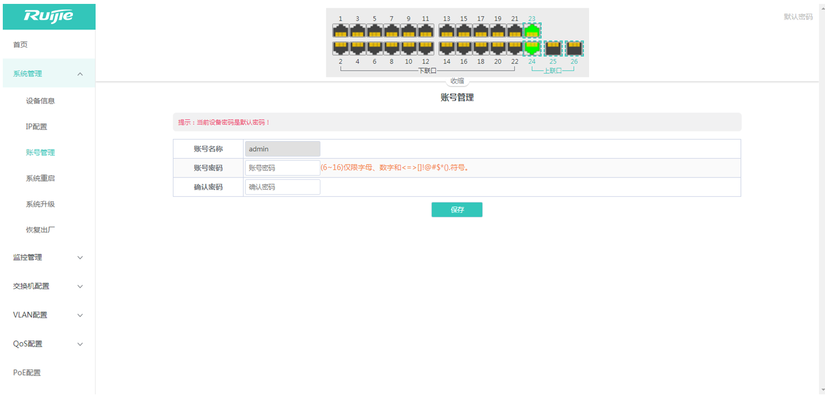Open 恢复出厂 submenu item

point(41,230)
